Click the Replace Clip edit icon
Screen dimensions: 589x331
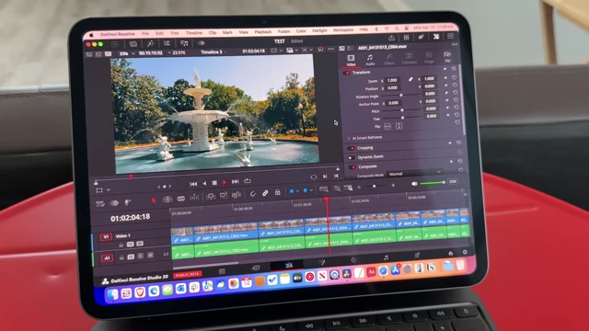click(x=237, y=195)
